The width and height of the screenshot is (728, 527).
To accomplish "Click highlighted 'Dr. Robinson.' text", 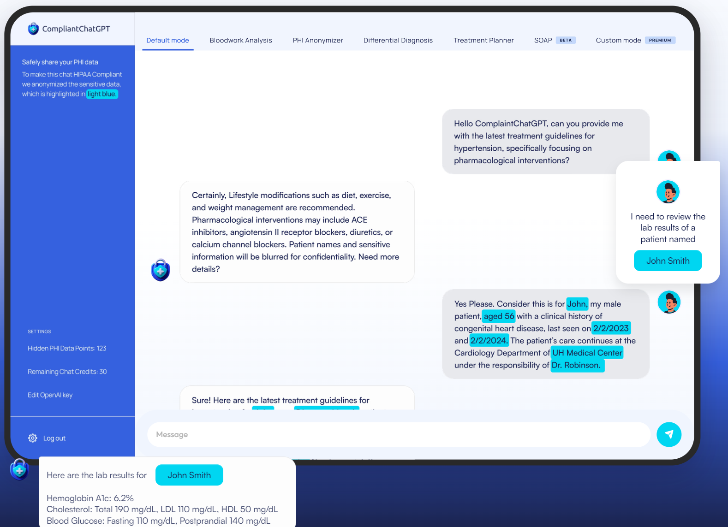I will coord(577,365).
